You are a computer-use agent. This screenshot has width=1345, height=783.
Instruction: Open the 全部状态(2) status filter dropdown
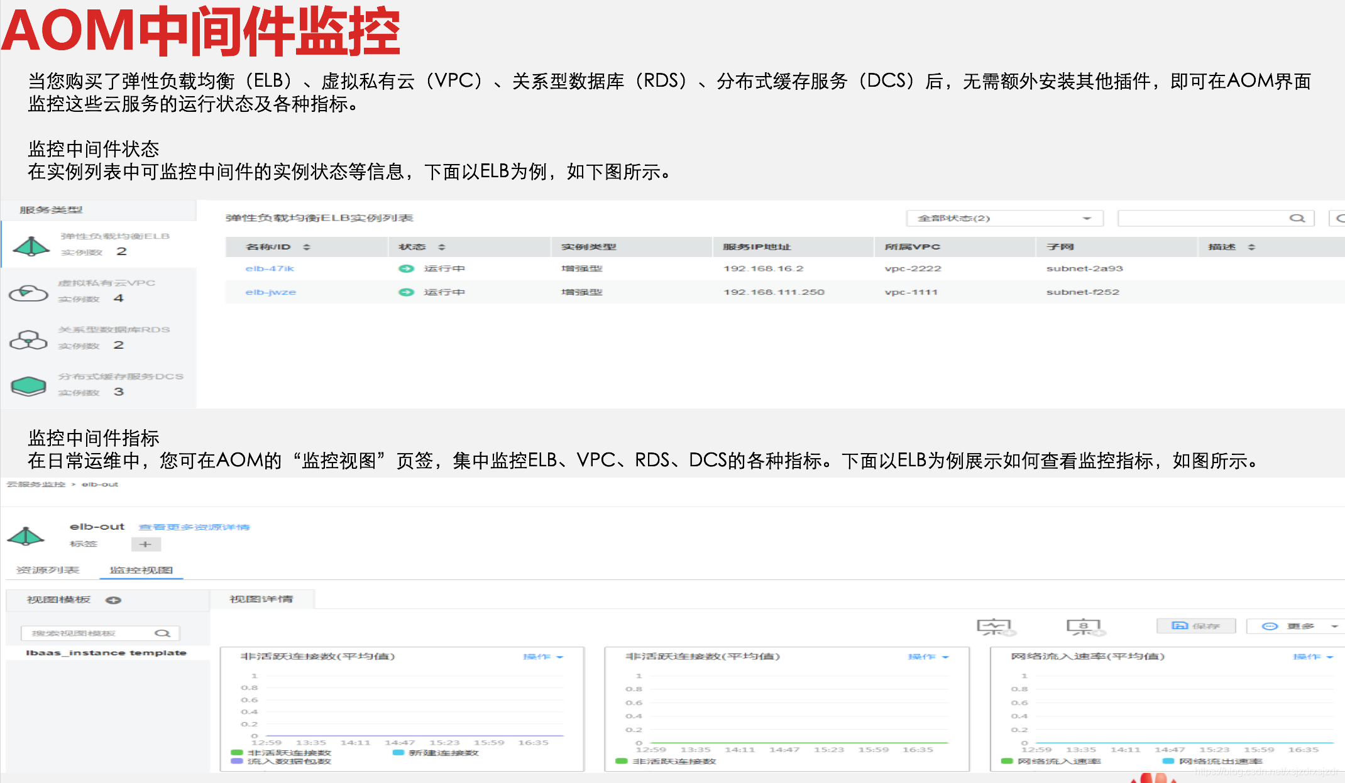pos(1004,218)
